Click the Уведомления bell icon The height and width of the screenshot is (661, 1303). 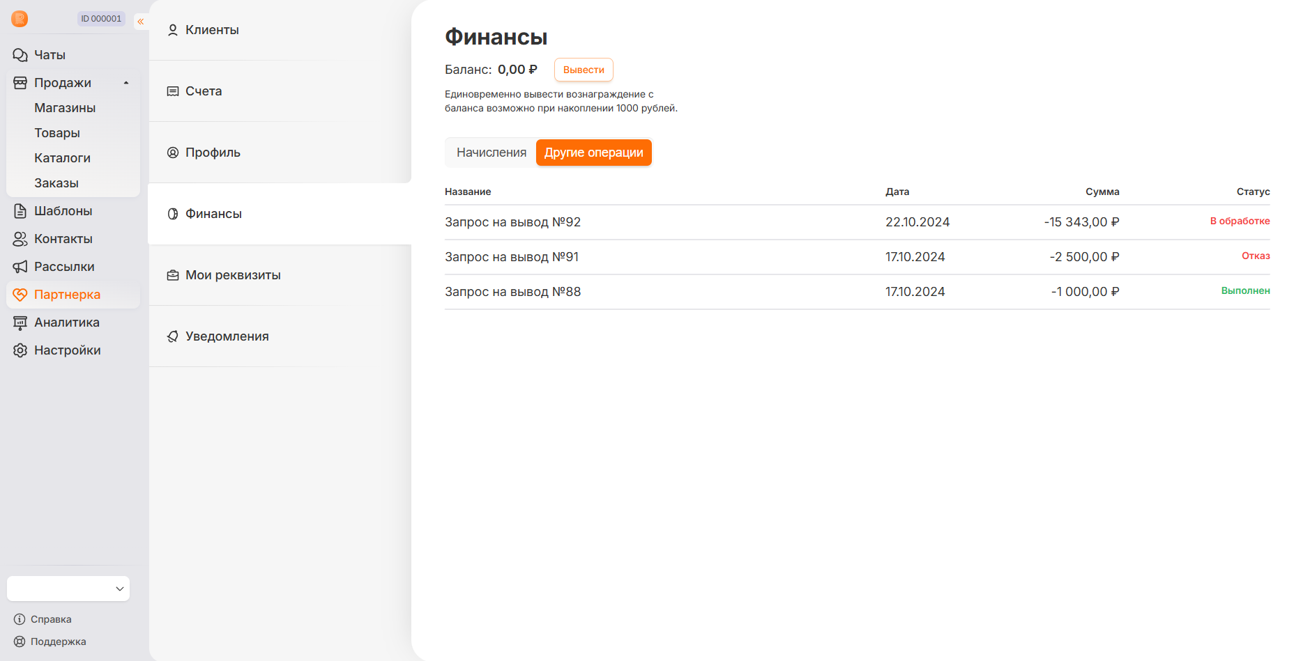click(173, 336)
